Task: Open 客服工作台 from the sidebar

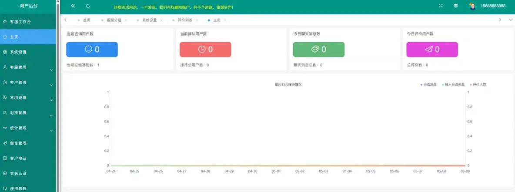Action: click(28, 22)
